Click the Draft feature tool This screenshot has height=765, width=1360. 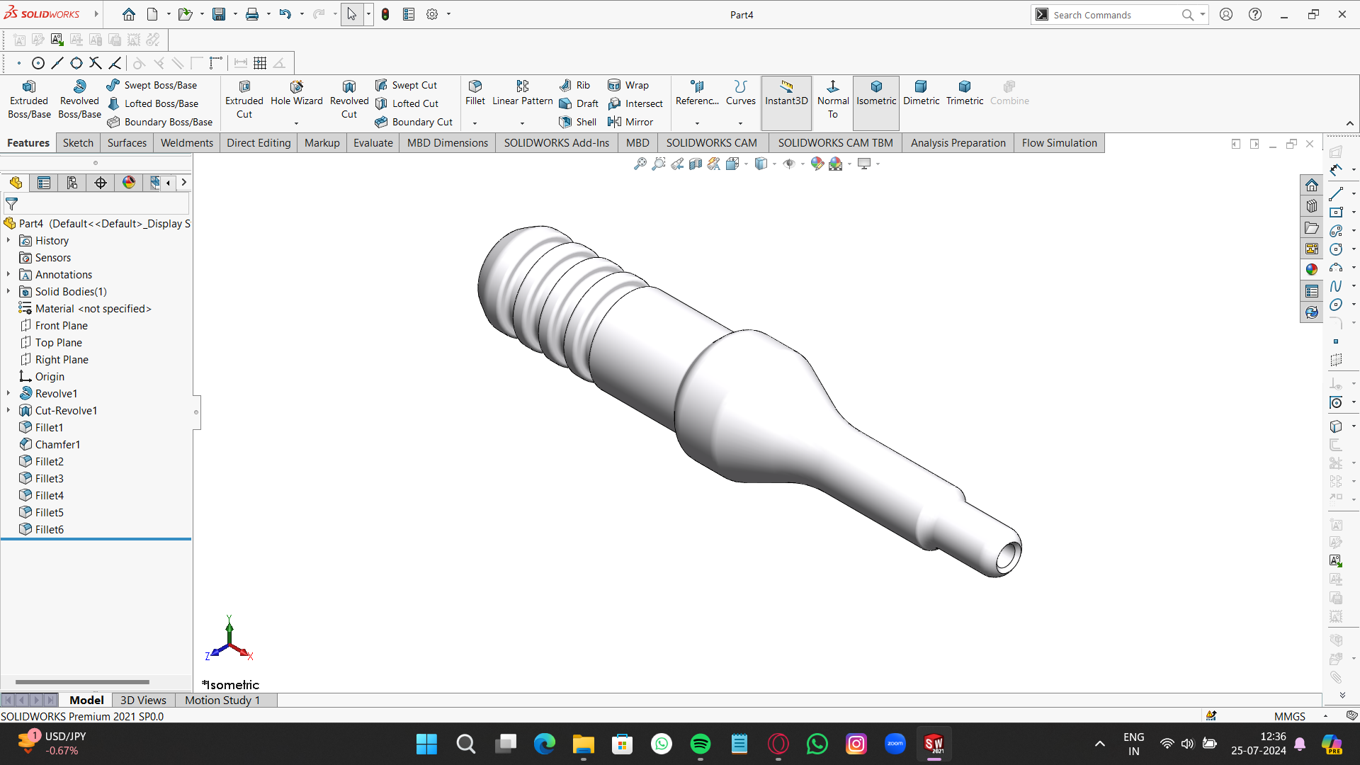coord(579,103)
